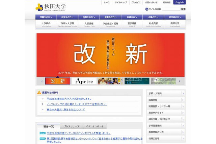
Task: Click the site search magnifier icon
Action: 147,9
